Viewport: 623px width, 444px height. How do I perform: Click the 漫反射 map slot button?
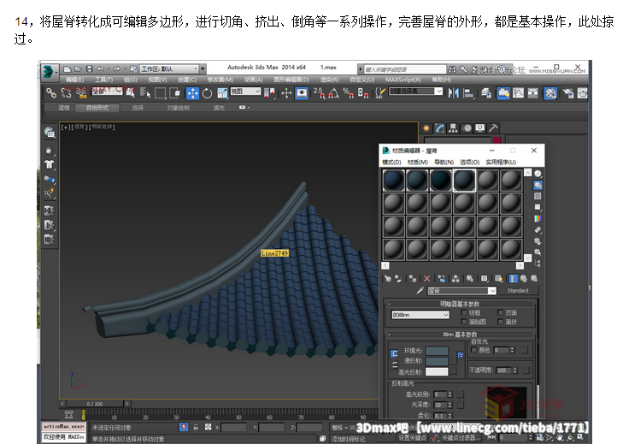pos(453,360)
